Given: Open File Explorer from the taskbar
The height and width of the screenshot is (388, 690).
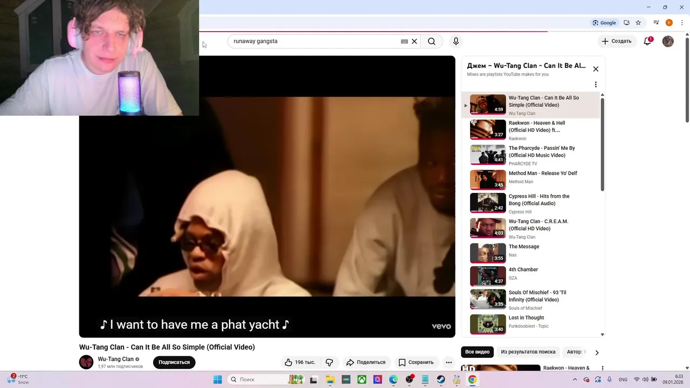Looking at the screenshot, I should 329,379.
